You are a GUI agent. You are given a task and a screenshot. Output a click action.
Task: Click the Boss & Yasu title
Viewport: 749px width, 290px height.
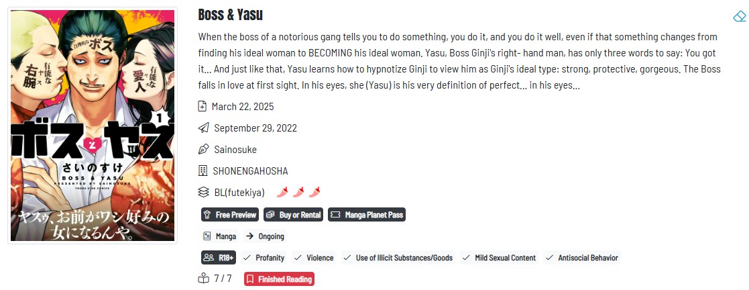pyautogui.click(x=231, y=15)
